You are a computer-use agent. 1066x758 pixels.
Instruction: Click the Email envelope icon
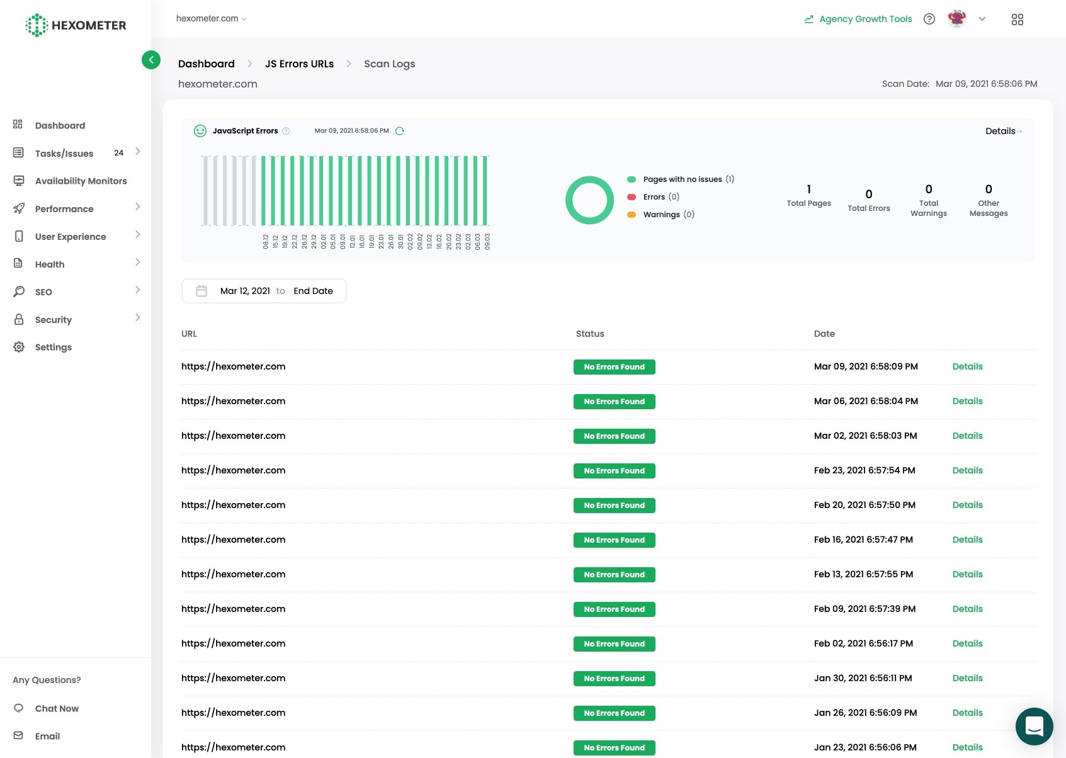18,735
